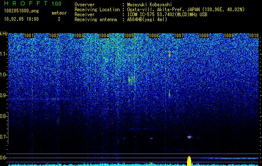Select the observer name Masayuki Kobayashi
The width and height of the screenshot is (262, 166).
[x=150, y=5]
